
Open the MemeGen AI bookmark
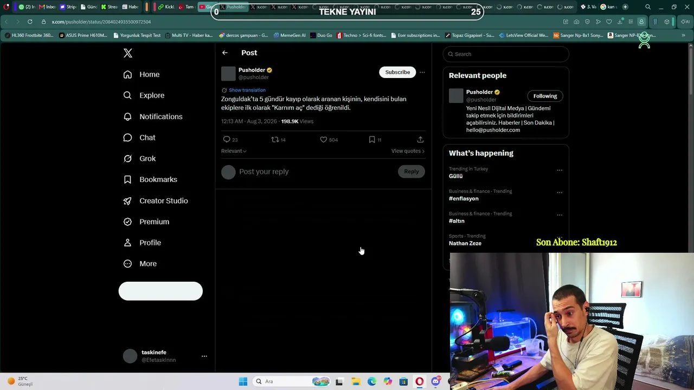tap(290, 36)
